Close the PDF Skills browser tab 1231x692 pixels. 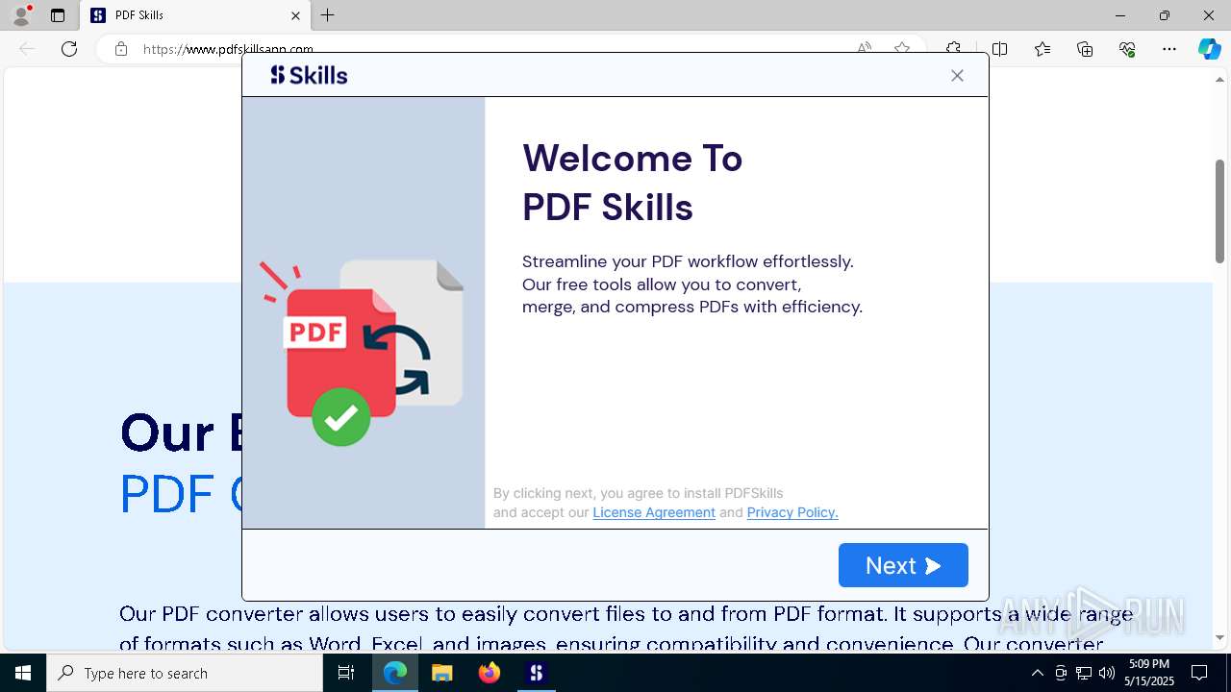pyautogui.click(x=295, y=15)
